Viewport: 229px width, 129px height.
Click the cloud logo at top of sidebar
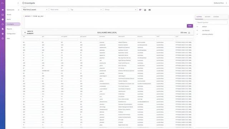tap(3, 3)
